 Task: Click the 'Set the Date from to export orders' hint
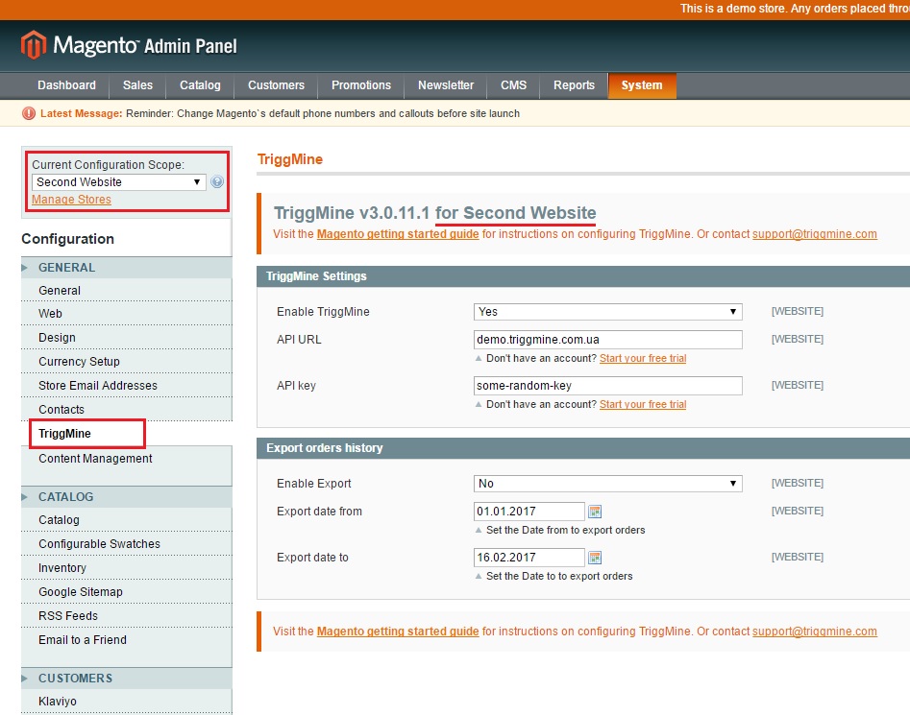[x=565, y=530]
